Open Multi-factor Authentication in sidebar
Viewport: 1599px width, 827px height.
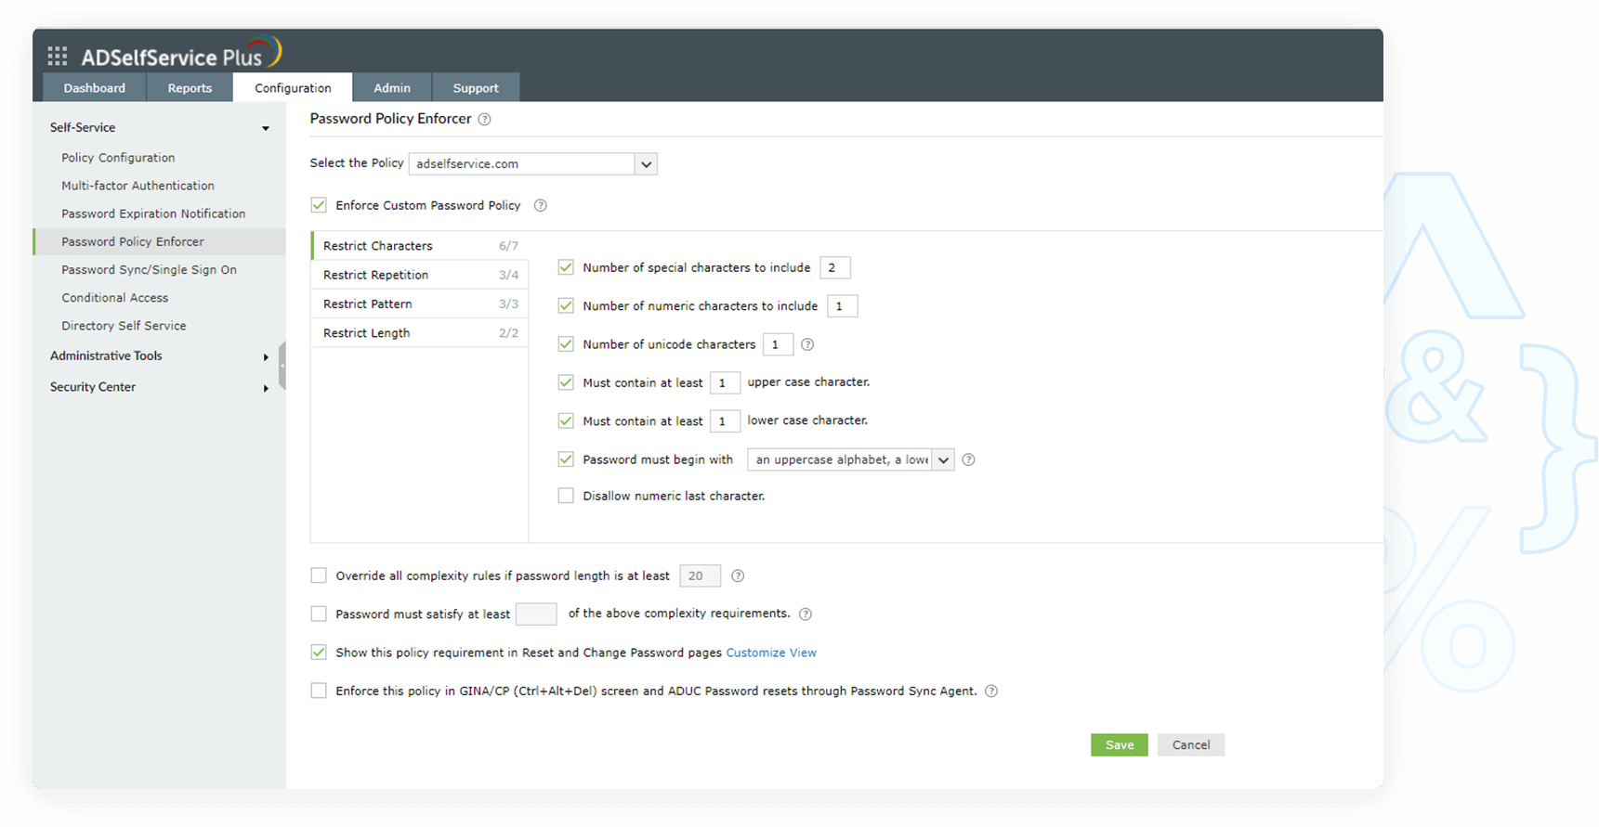[138, 186]
